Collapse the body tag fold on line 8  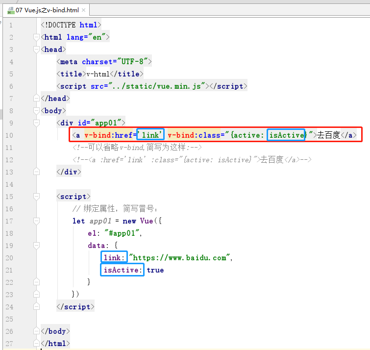tap(36, 111)
